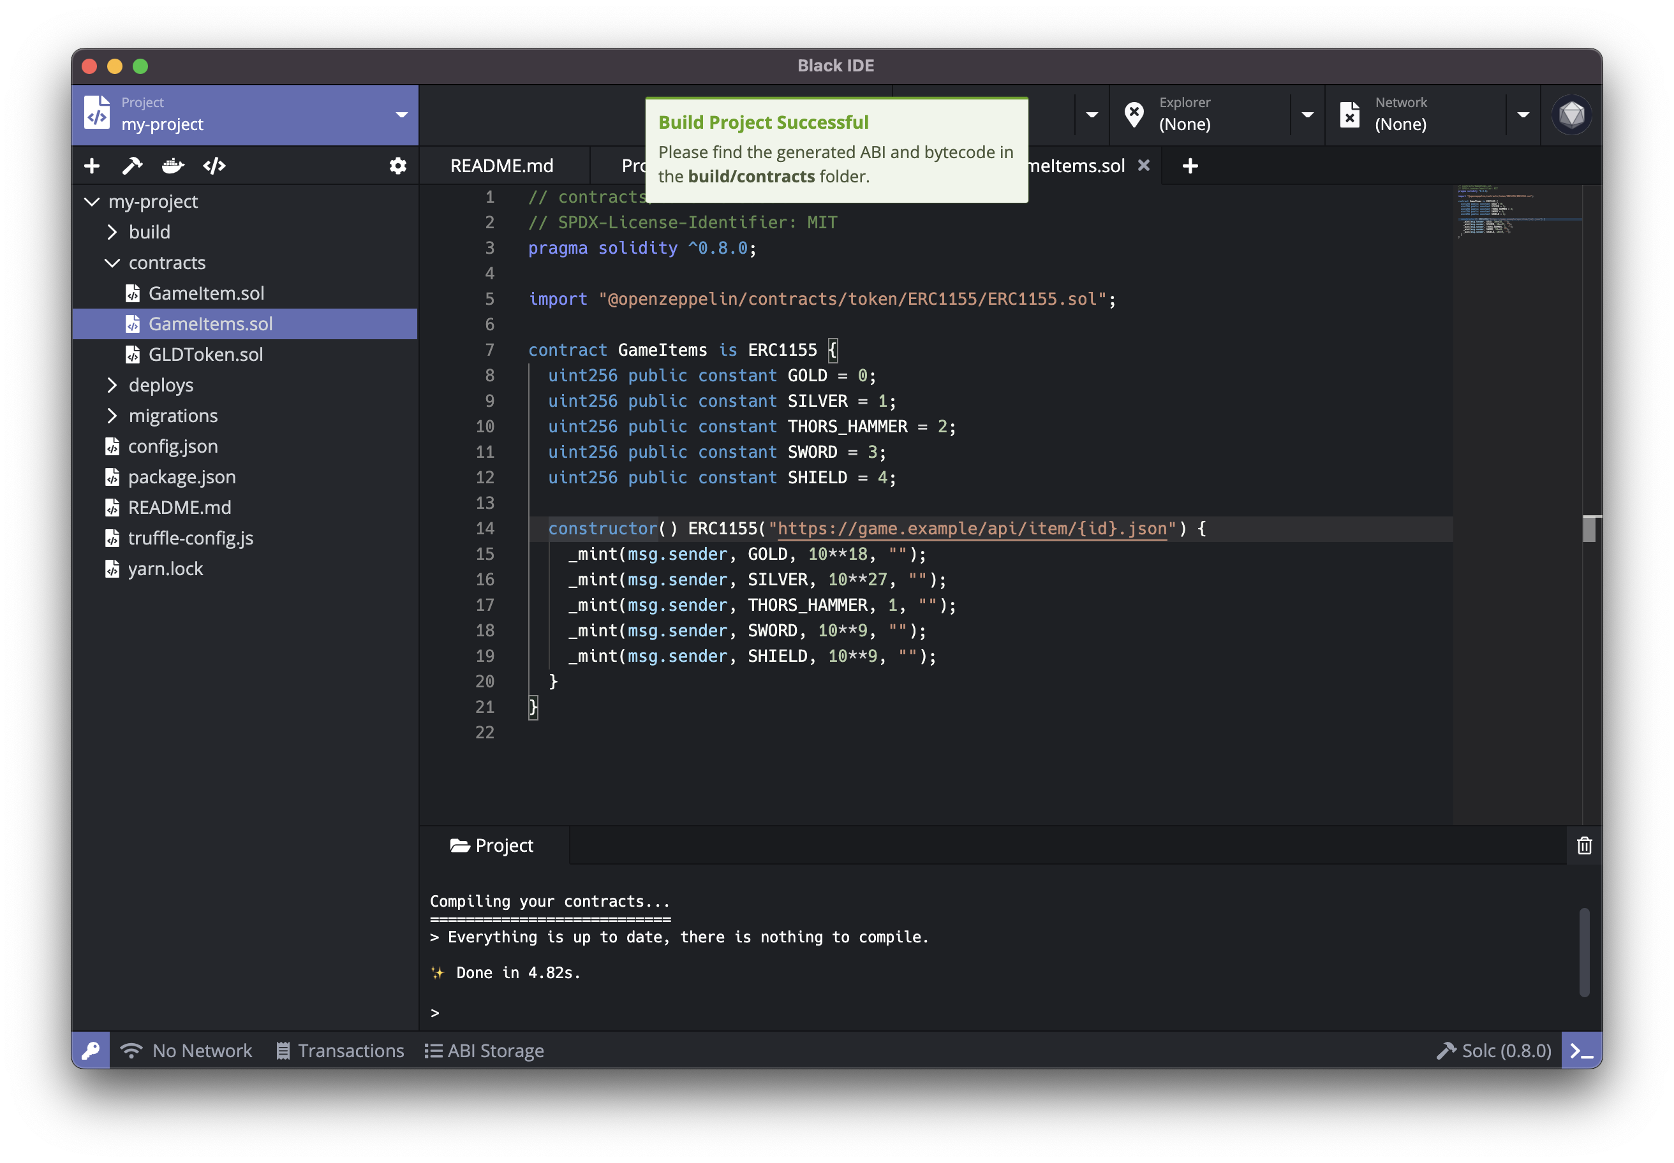Click the Docker whale icon in sidebar toolbar
Viewport: 1674px width, 1163px height.
(173, 166)
